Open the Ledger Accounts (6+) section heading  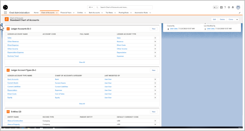21,29
